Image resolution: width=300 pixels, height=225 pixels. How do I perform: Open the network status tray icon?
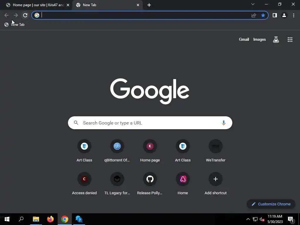click(255, 219)
